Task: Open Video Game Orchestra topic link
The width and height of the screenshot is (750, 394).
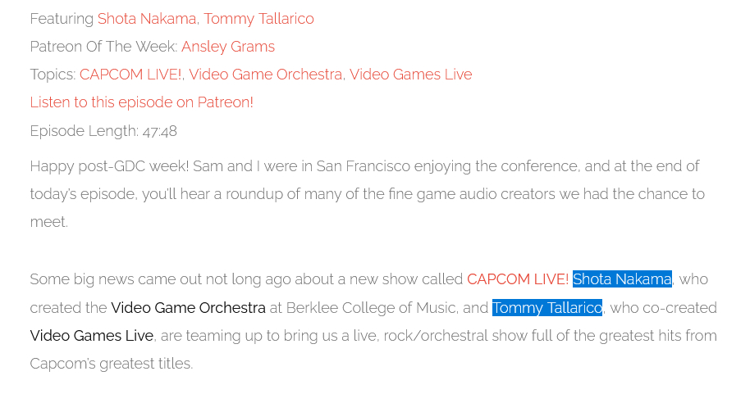Action: pos(265,75)
